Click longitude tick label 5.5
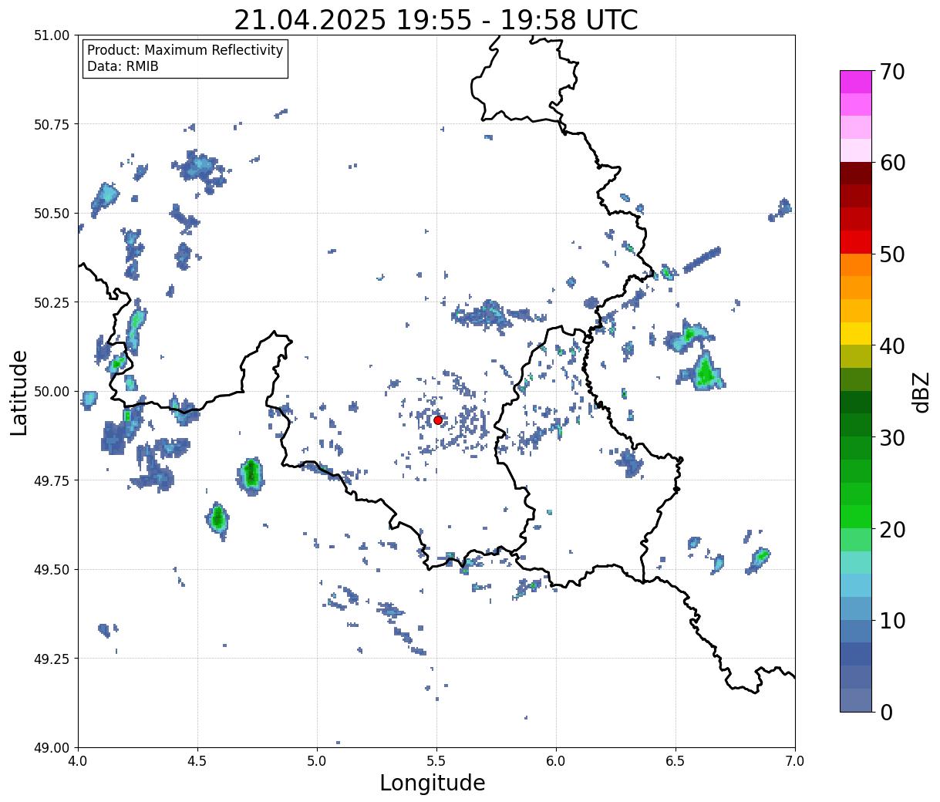 coord(436,761)
